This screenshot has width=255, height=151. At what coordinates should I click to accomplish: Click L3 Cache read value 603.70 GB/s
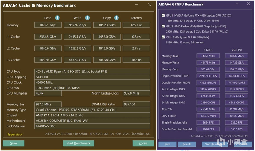48,60
